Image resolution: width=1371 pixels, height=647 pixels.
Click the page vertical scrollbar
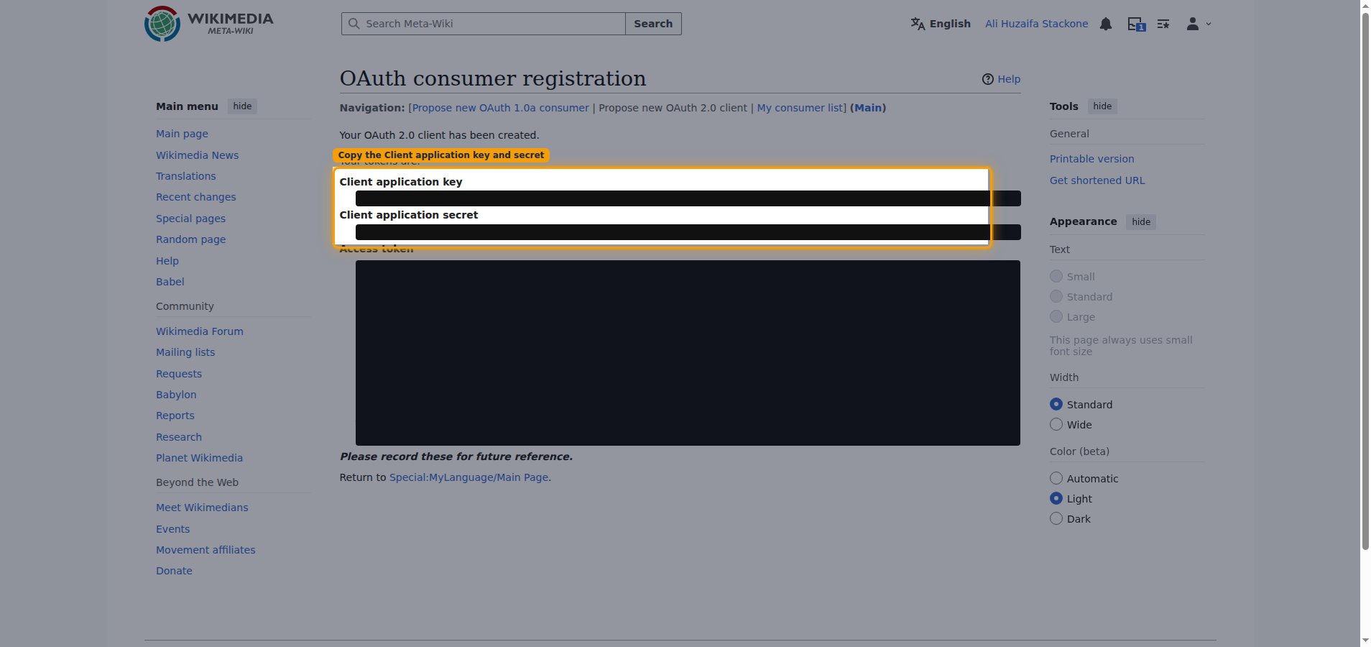point(1365,280)
